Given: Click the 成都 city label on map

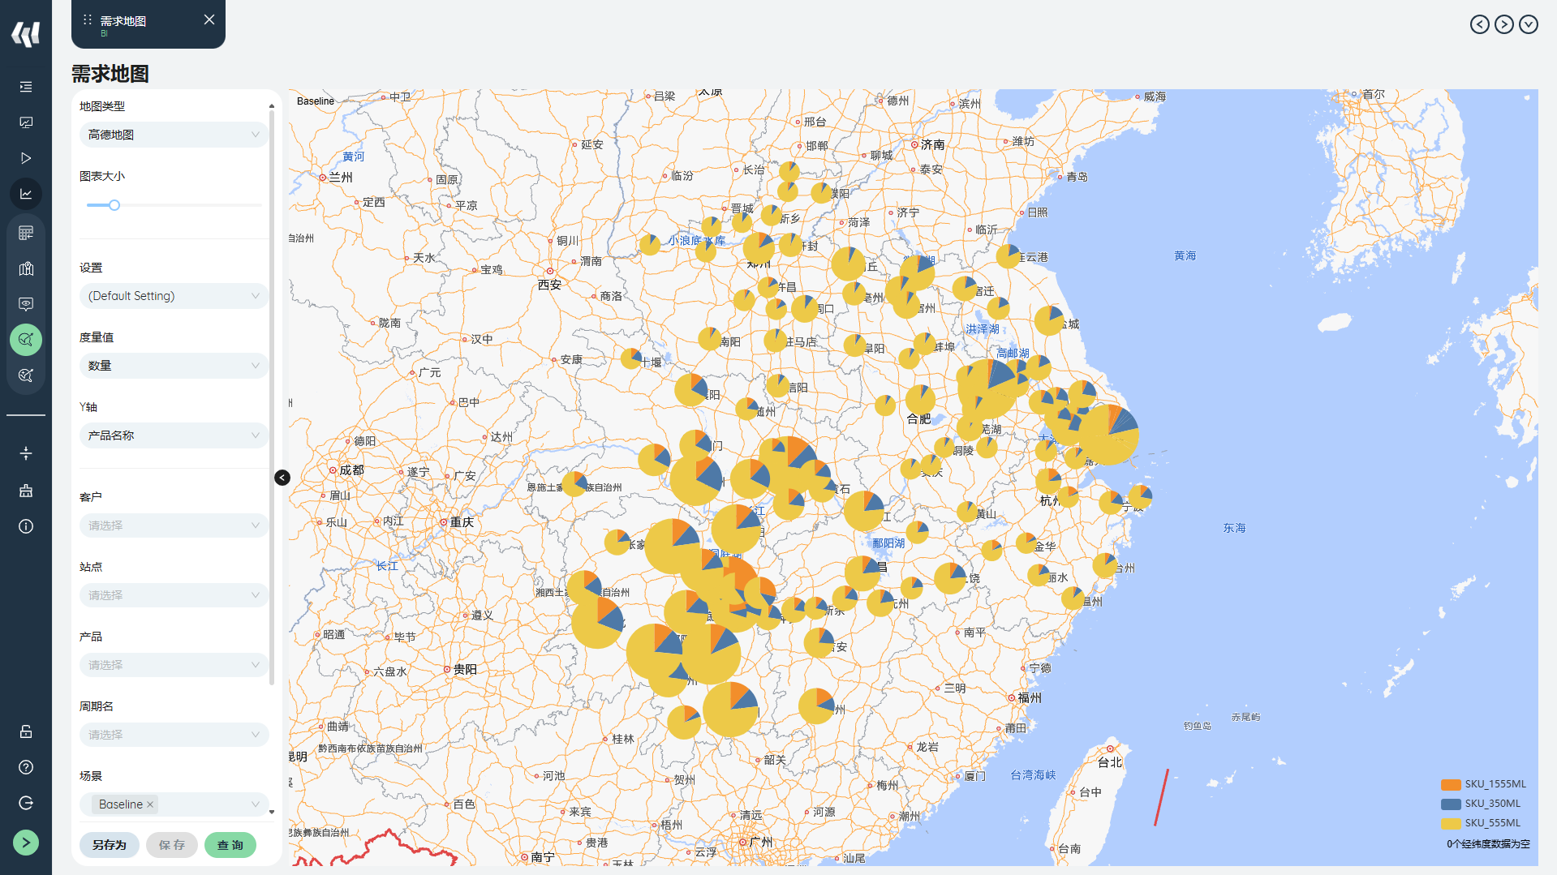Looking at the screenshot, I should pos(351,470).
